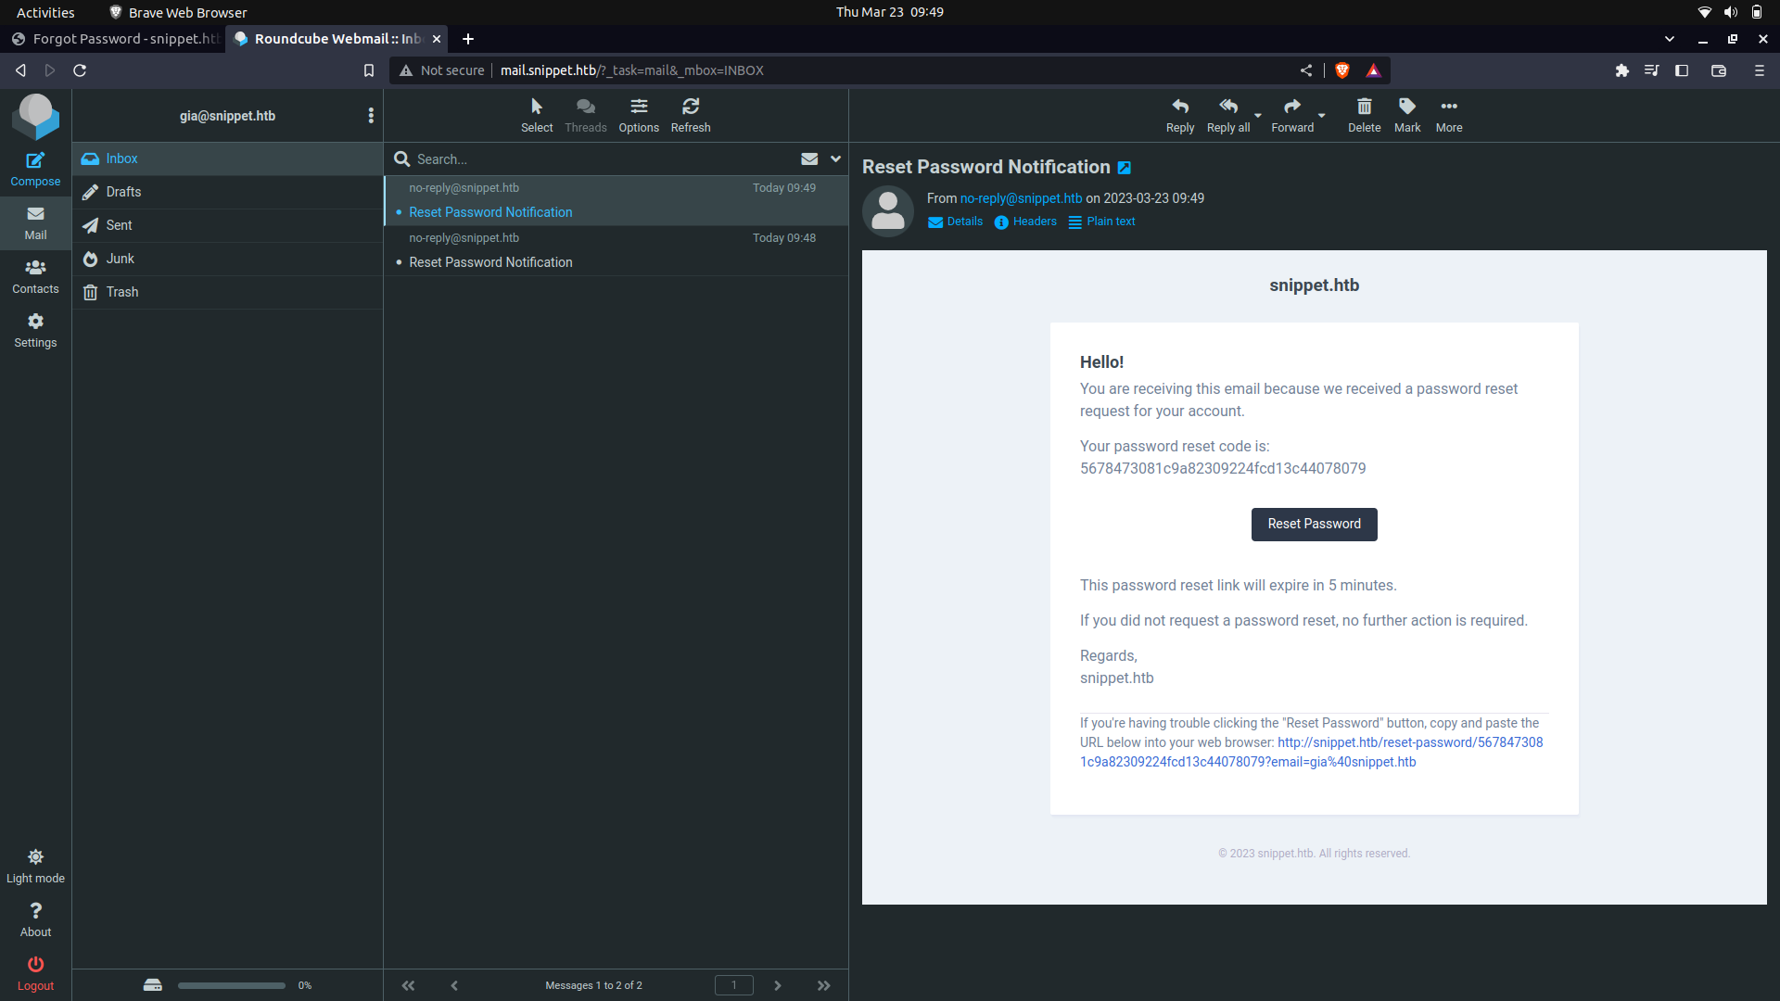This screenshot has width=1780, height=1001.
Task: Toggle threaded message view
Action: click(585, 115)
